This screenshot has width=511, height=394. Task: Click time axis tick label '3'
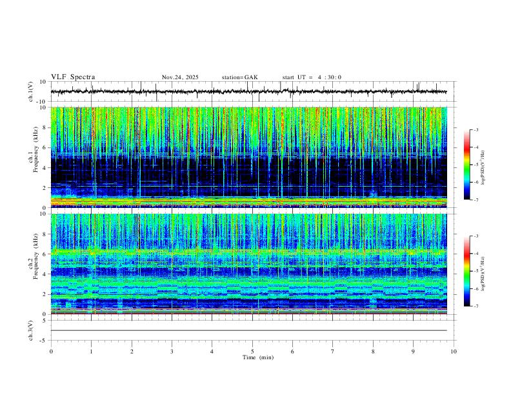[172, 352]
